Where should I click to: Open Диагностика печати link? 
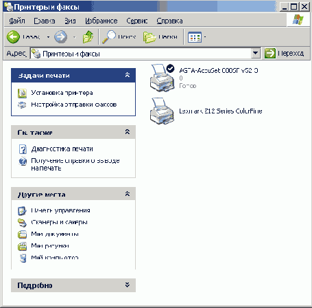(x=62, y=149)
